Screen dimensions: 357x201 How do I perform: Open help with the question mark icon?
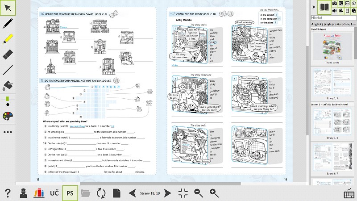click(8, 193)
